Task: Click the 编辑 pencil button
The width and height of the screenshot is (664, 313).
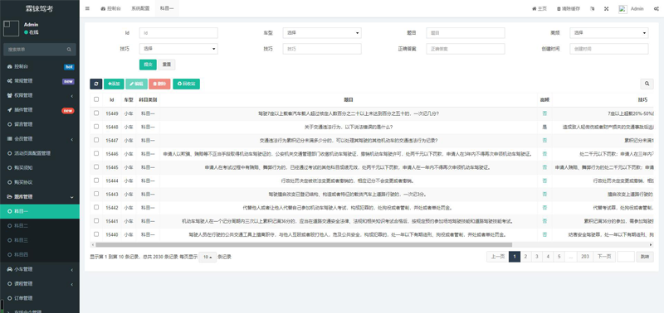Action: point(136,84)
